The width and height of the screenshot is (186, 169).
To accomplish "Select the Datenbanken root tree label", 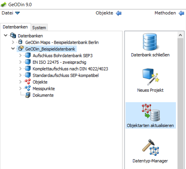I will 30,36.
